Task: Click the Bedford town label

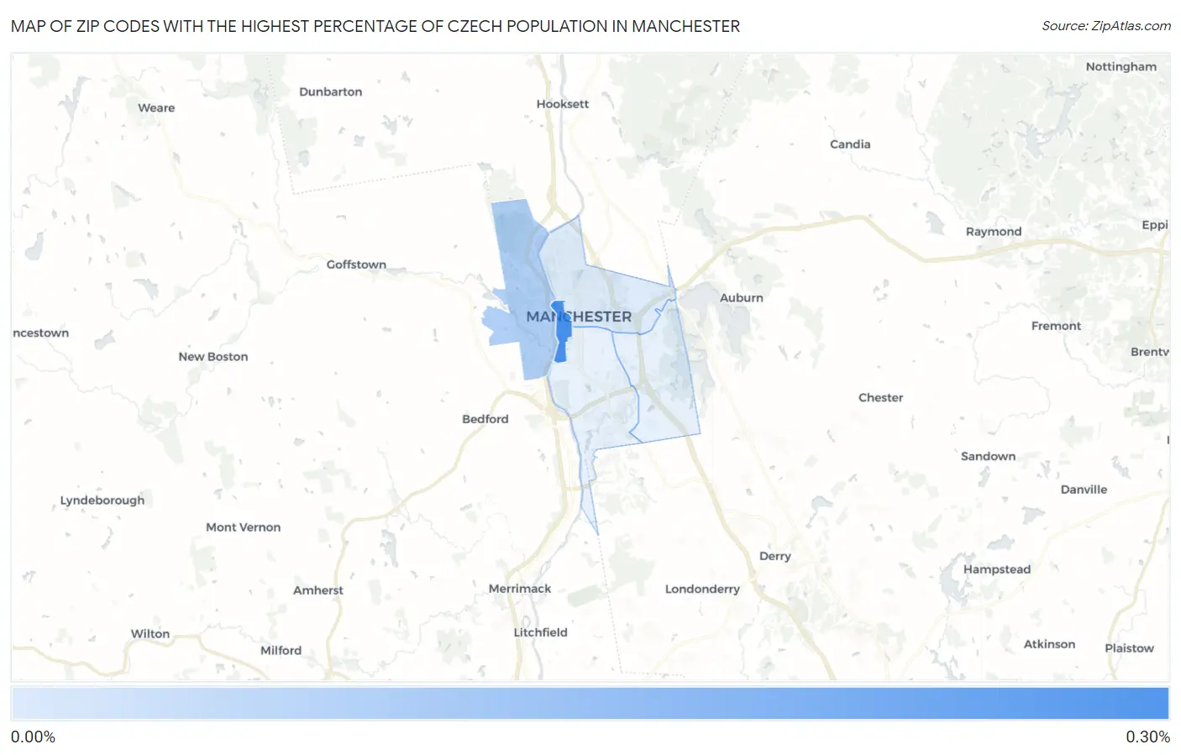Action: click(486, 419)
